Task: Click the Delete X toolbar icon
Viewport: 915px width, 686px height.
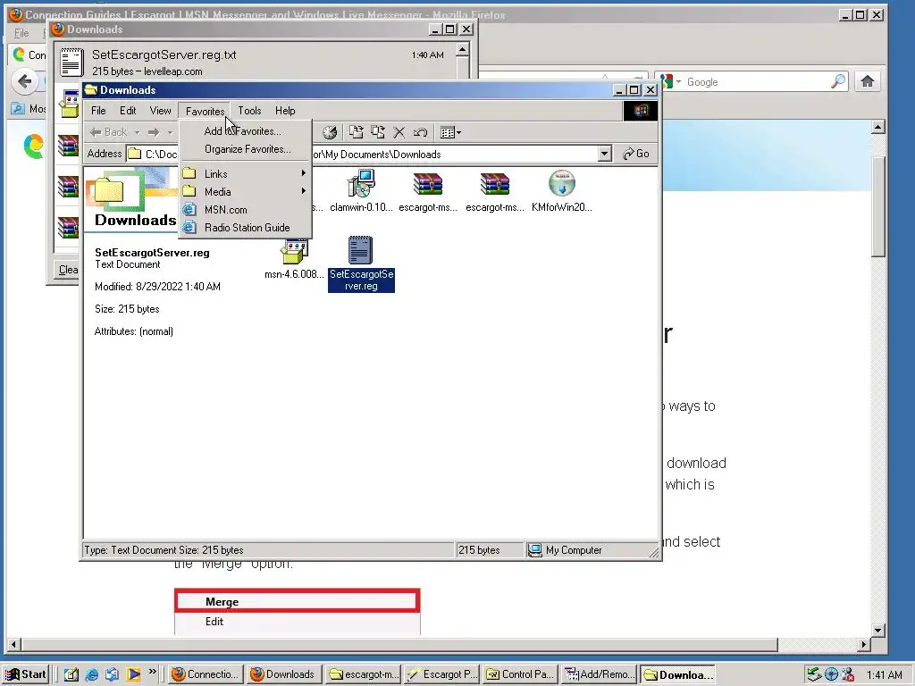Action: 399,132
